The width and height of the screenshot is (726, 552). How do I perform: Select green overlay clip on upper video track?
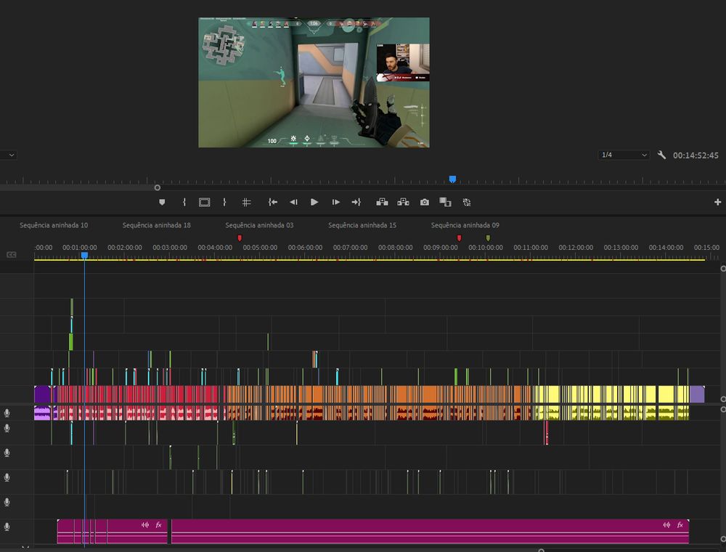click(x=72, y=307)
